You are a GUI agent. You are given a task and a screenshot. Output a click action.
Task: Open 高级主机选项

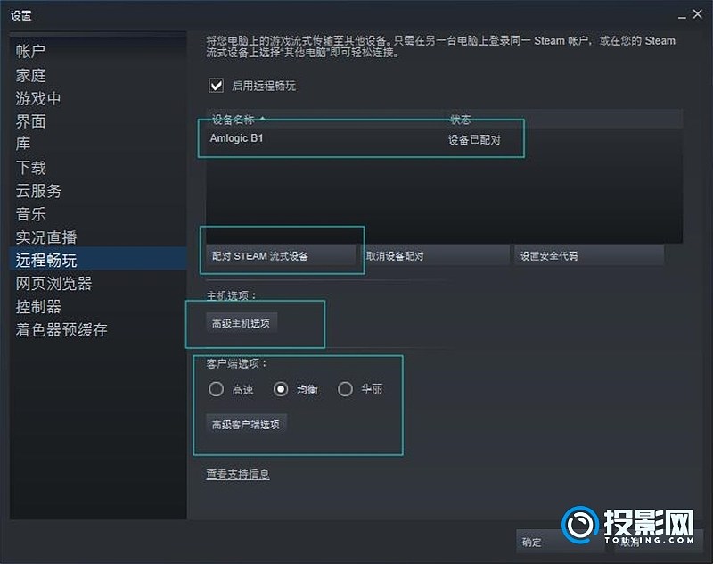241,323
